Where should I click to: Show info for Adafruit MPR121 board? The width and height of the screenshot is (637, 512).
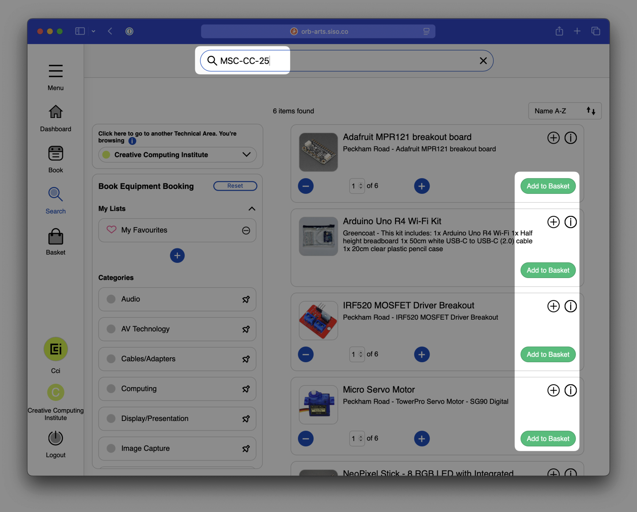point(570,138)
